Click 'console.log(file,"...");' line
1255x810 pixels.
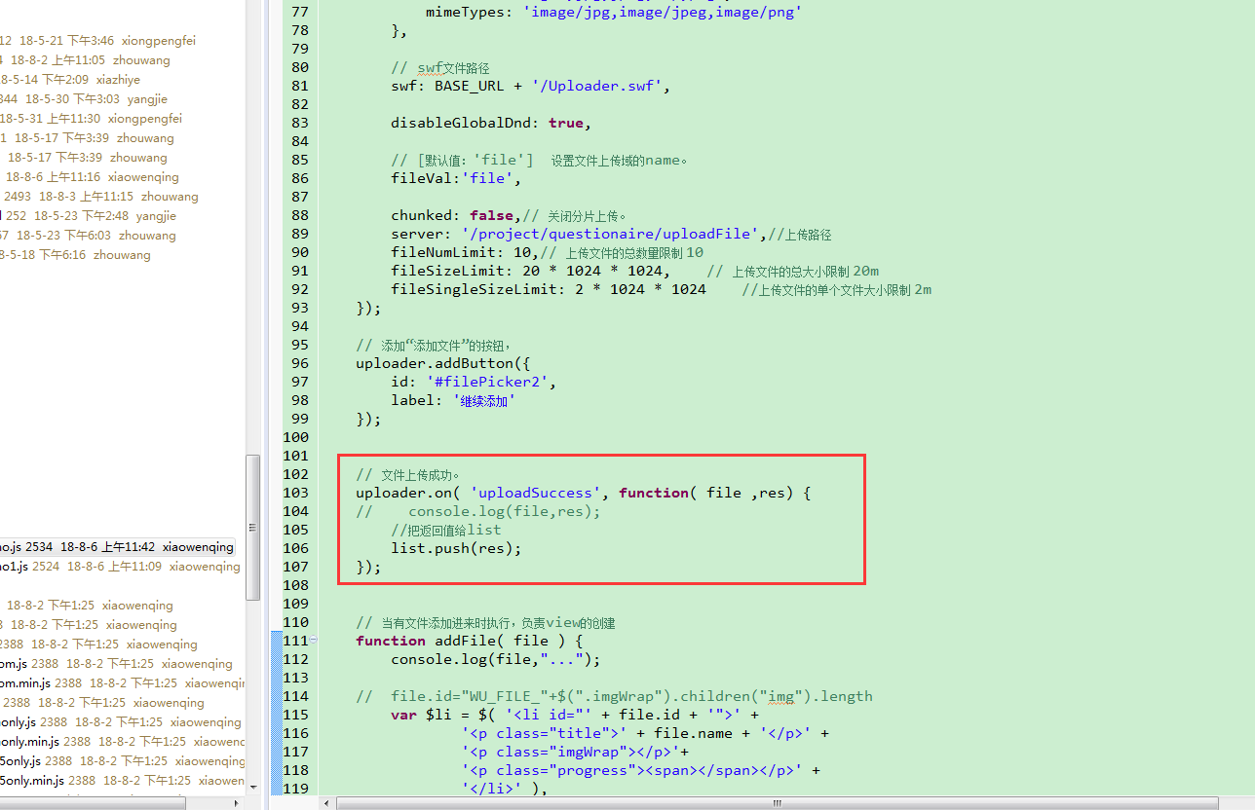[x=496, y=659]
